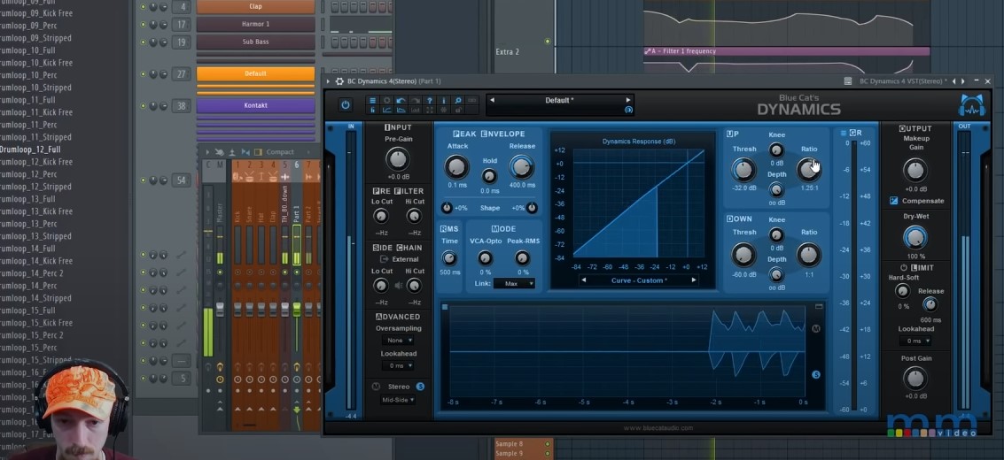Toggle waveform display S channel button
This screenshot has width=1004, height=460.
coord(816,374)
